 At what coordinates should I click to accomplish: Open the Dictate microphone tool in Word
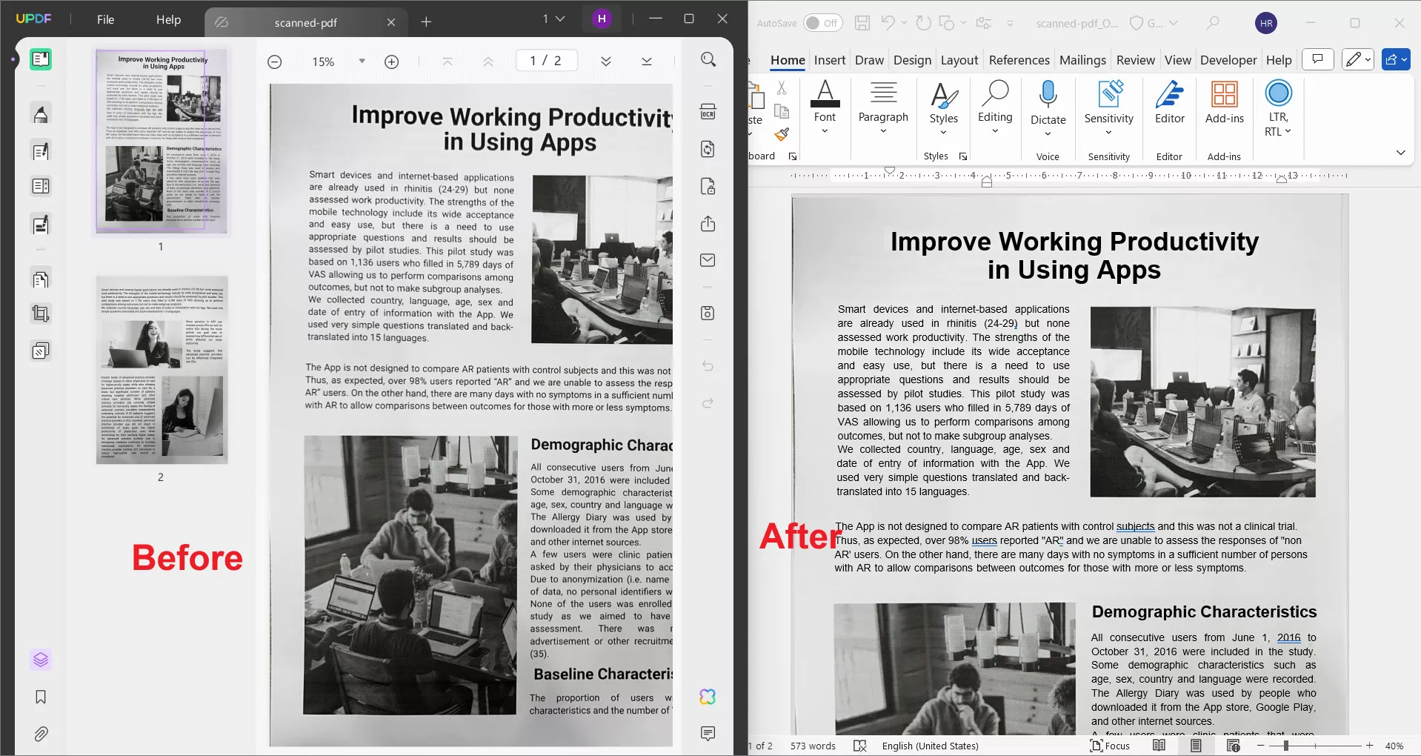click(1048, 107)
